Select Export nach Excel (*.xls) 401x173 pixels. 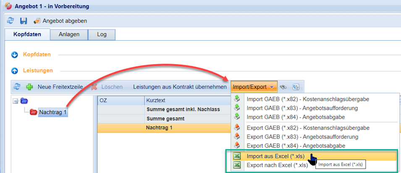click(x=277, y=165)
